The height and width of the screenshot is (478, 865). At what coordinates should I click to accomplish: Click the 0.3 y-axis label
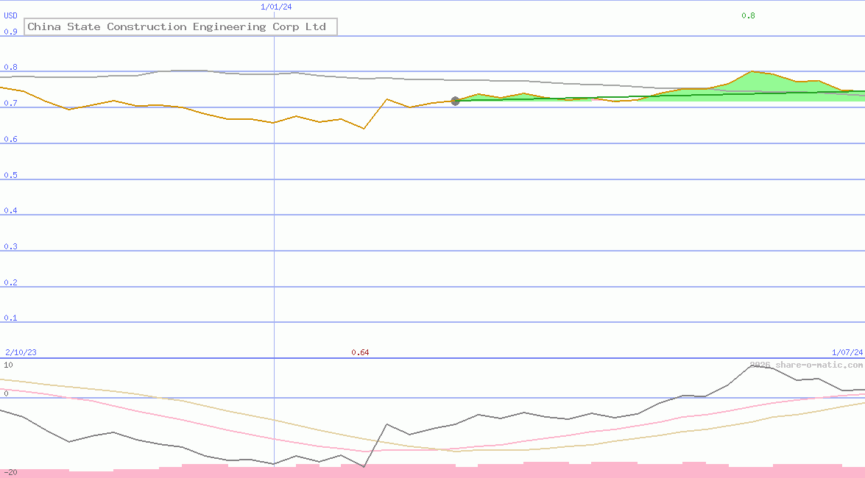[10, 246]
